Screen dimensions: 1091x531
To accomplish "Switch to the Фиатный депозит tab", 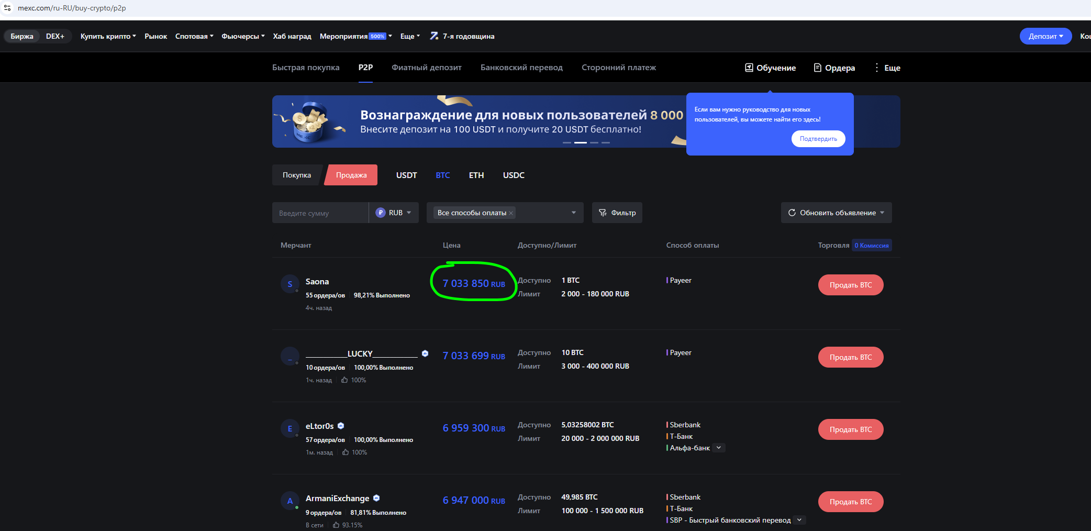I will [427, 68].
